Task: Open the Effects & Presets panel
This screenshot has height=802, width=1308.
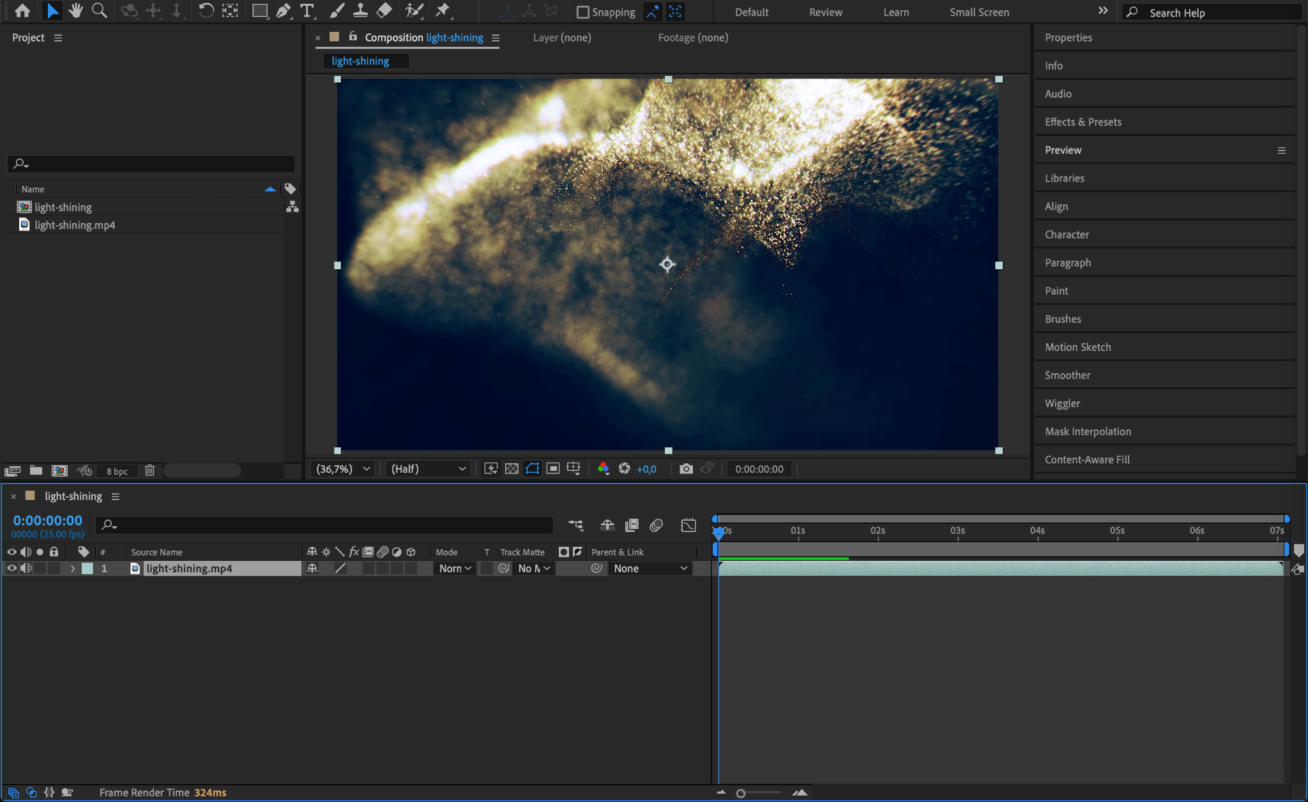Action: [1083, 122]
